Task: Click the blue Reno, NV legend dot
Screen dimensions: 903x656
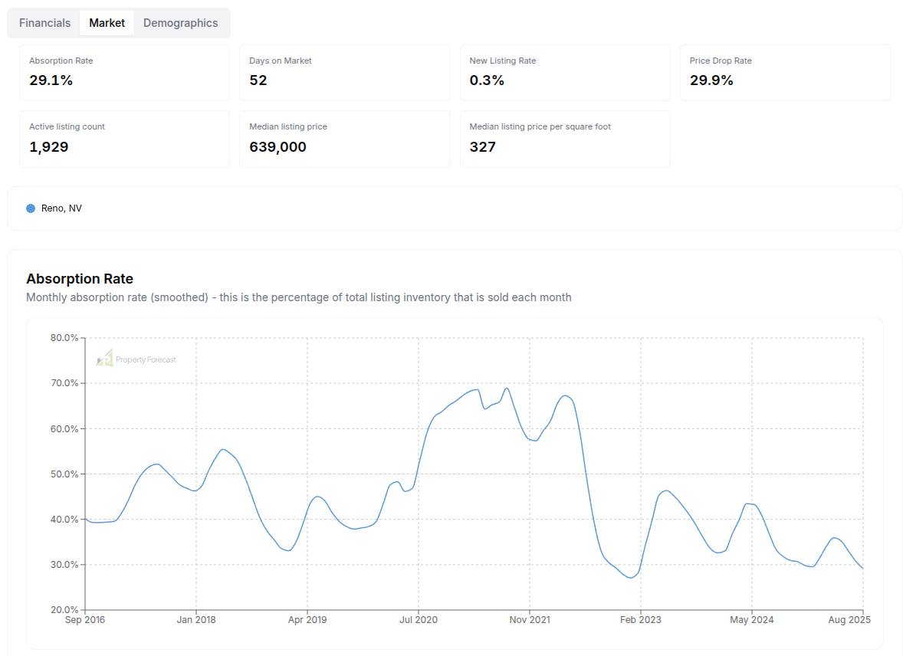Action: tap(31, 208)
